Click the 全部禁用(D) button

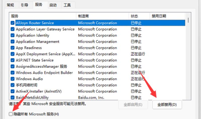click(167, 105)
